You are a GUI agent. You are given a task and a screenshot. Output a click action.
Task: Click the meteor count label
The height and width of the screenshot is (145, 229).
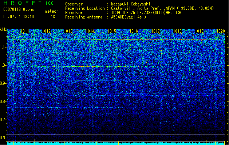(52, 11)
